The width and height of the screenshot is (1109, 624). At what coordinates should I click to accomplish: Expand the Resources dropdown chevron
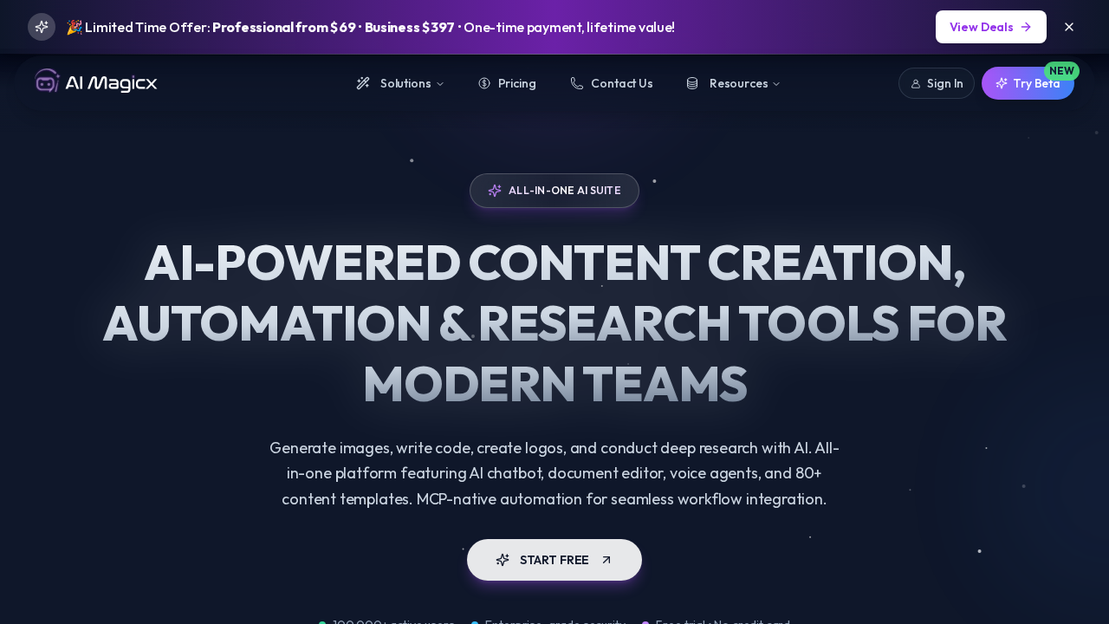(x=776, y=84)
